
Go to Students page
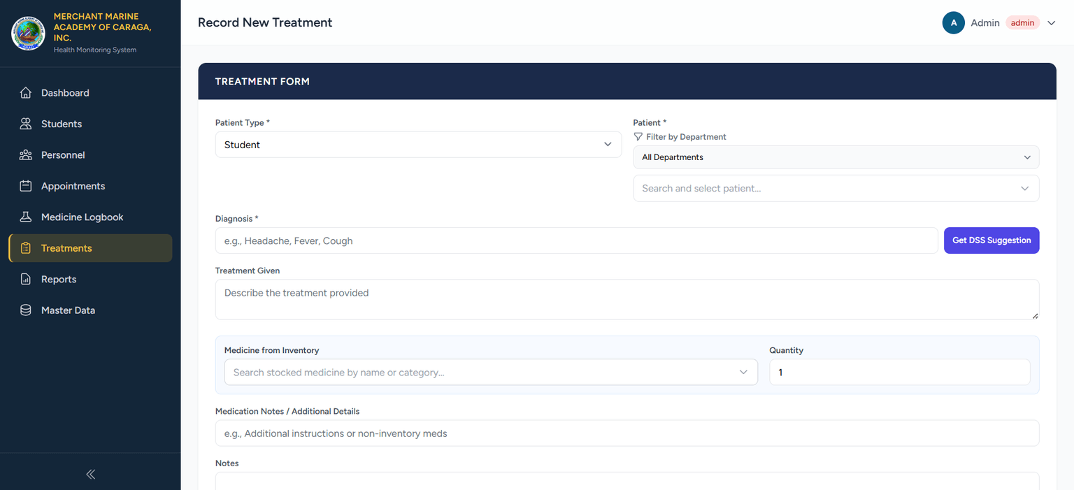tap(90, 124)
